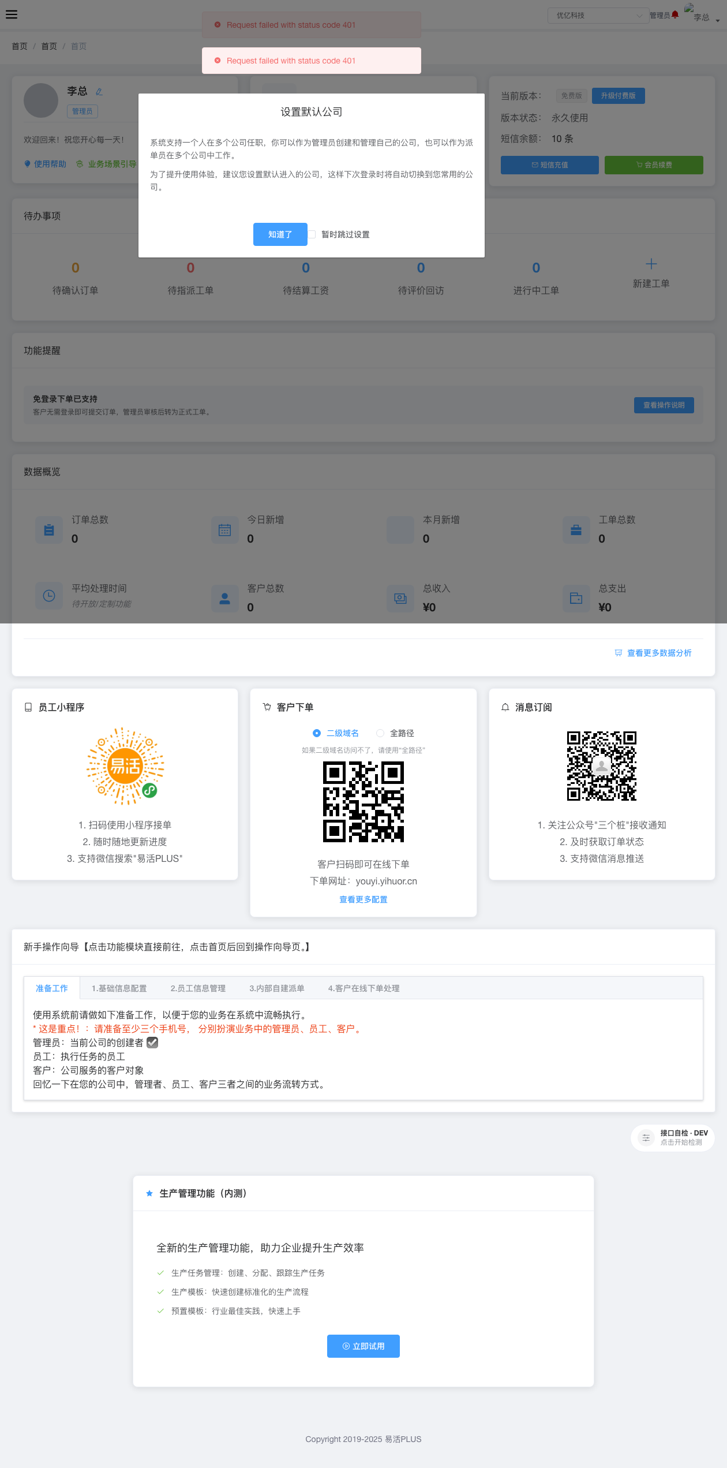Click the 总支出 wallet icon
Viewport: 727px width, 1468px height.
pyautogui.click(x=576, y=598)
